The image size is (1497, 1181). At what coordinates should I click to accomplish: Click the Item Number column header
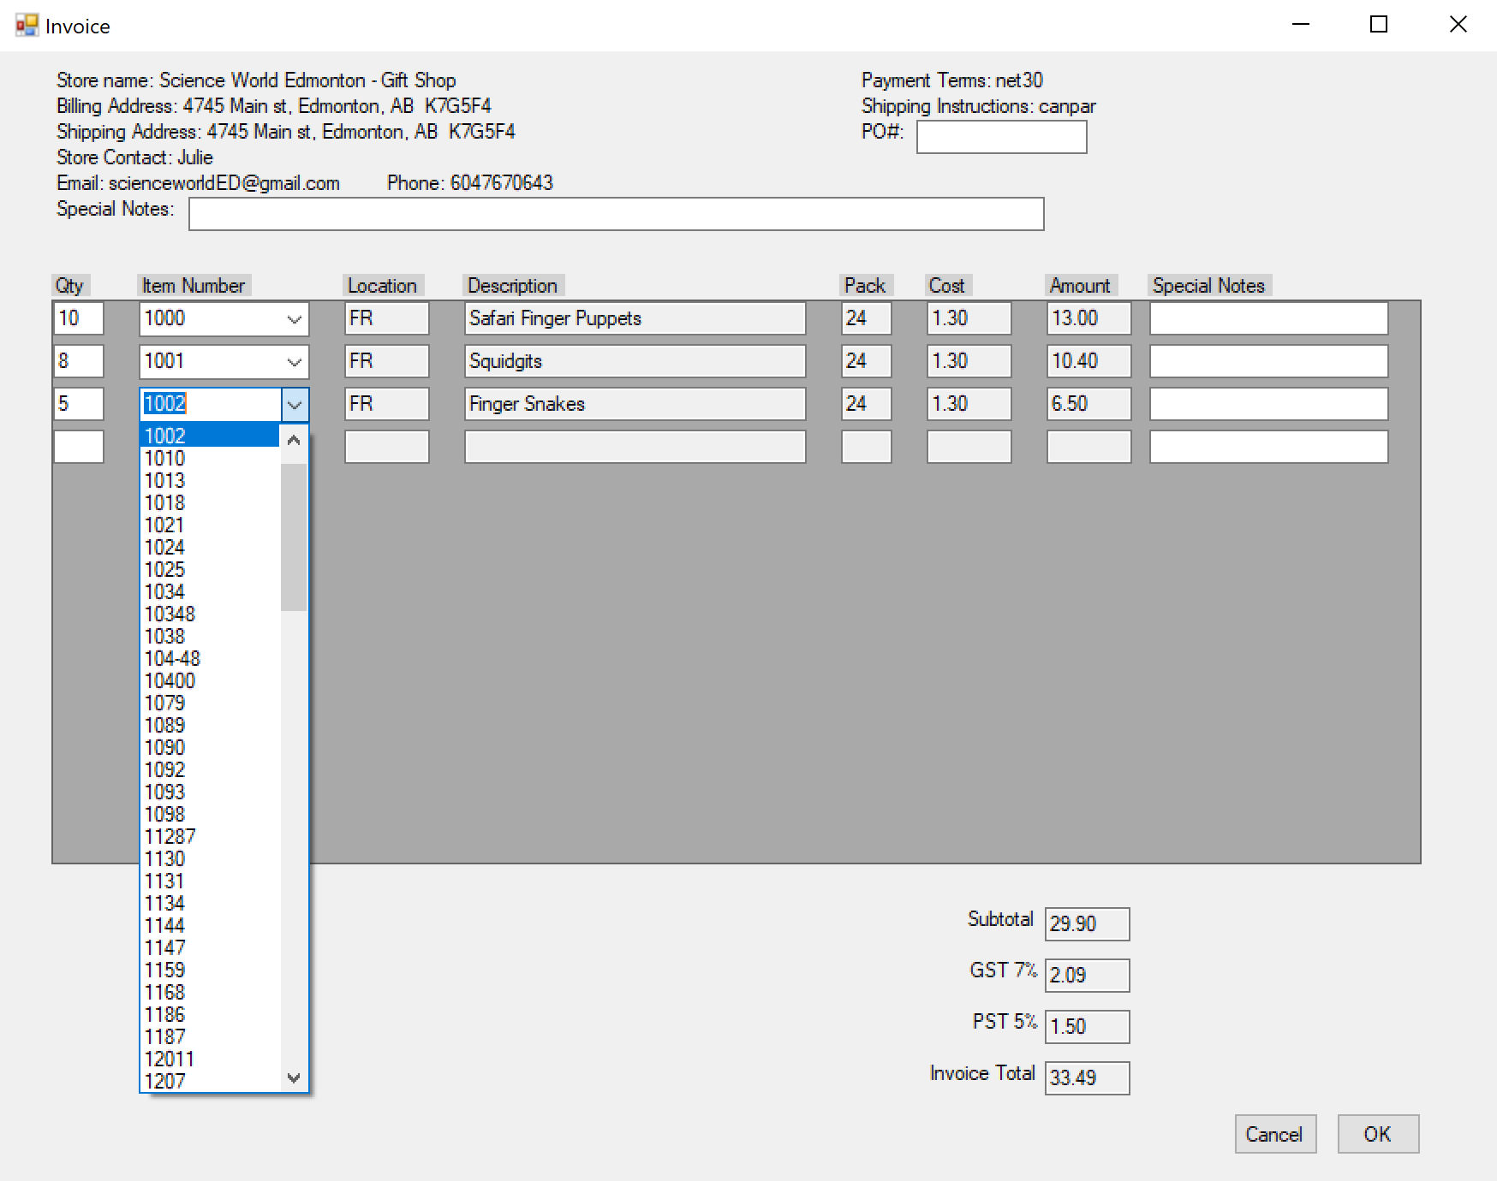click(x=194, y=286)
